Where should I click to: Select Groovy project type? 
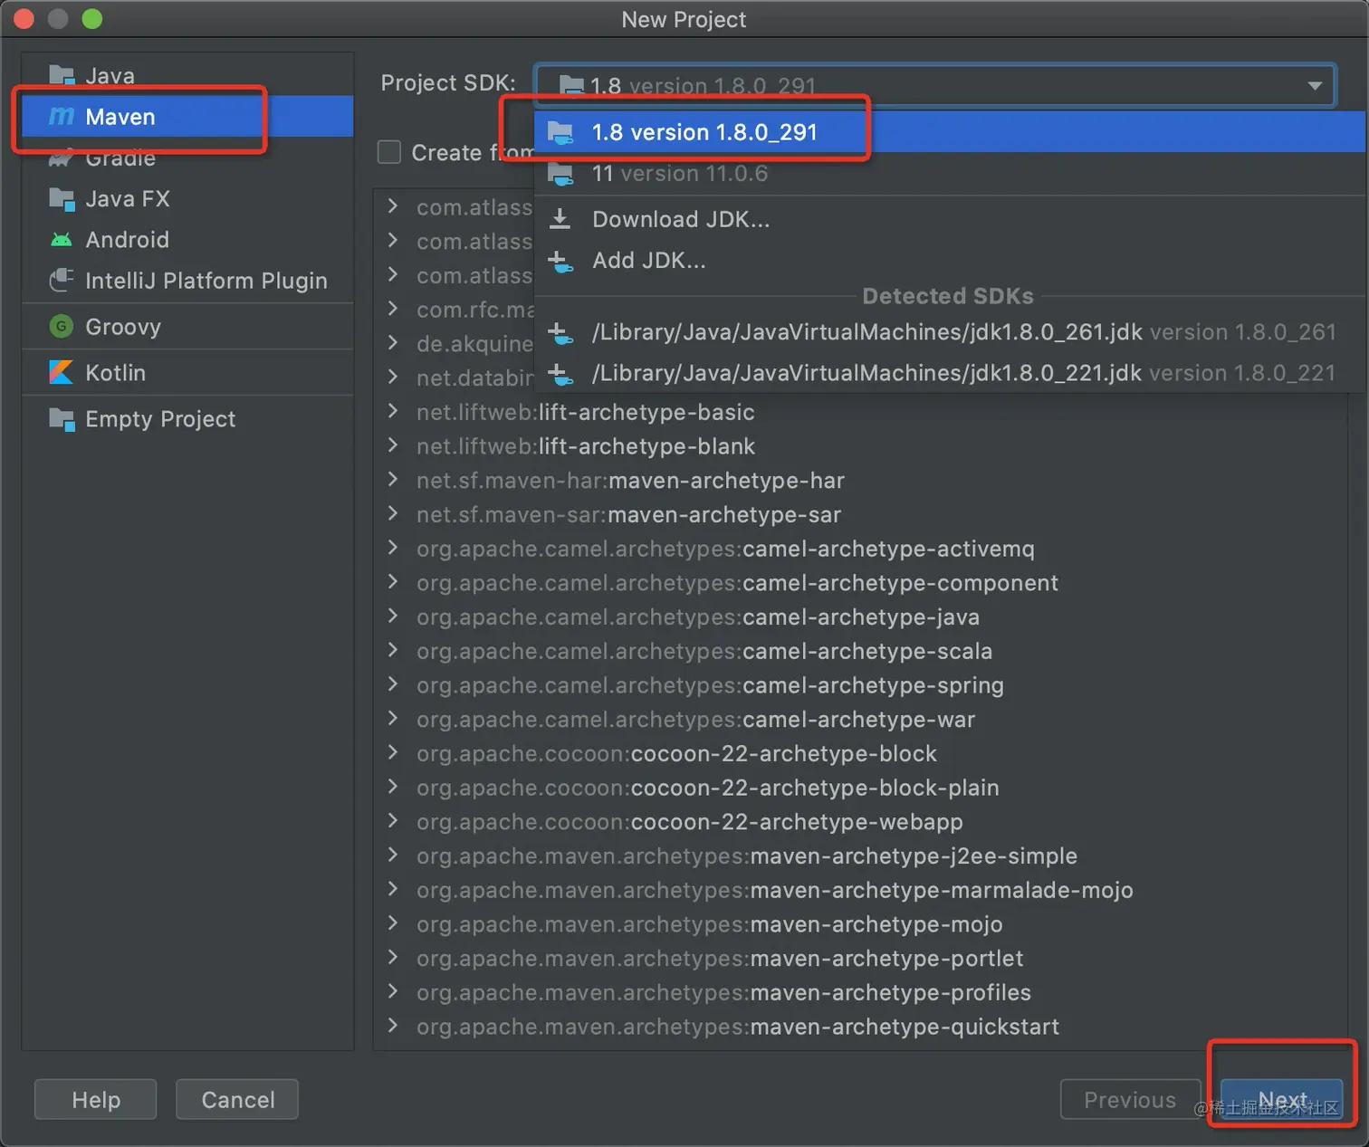tap(187, 327)
